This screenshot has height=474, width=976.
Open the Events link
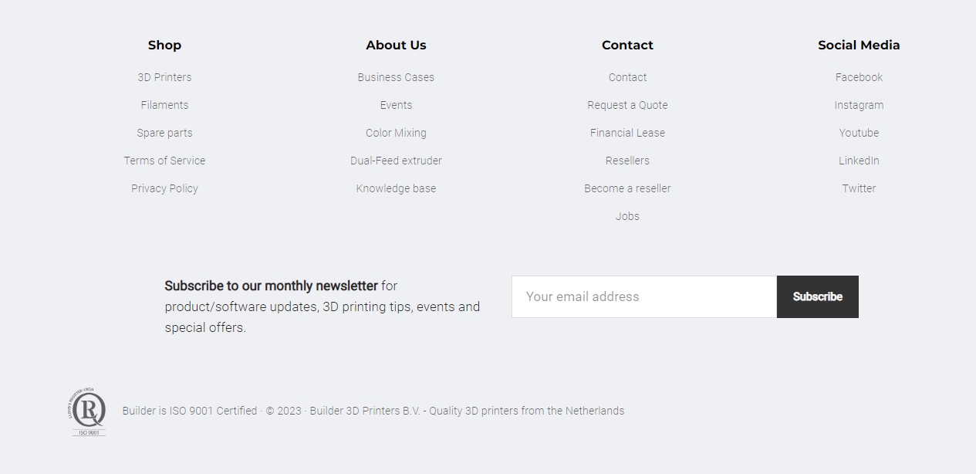[396, 105]
